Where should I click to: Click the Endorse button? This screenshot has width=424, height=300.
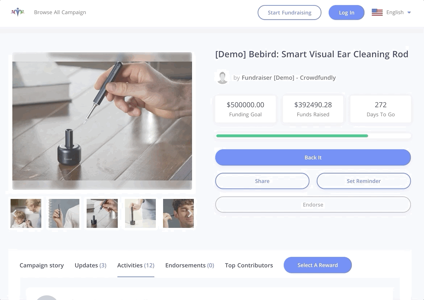(313, 205)
